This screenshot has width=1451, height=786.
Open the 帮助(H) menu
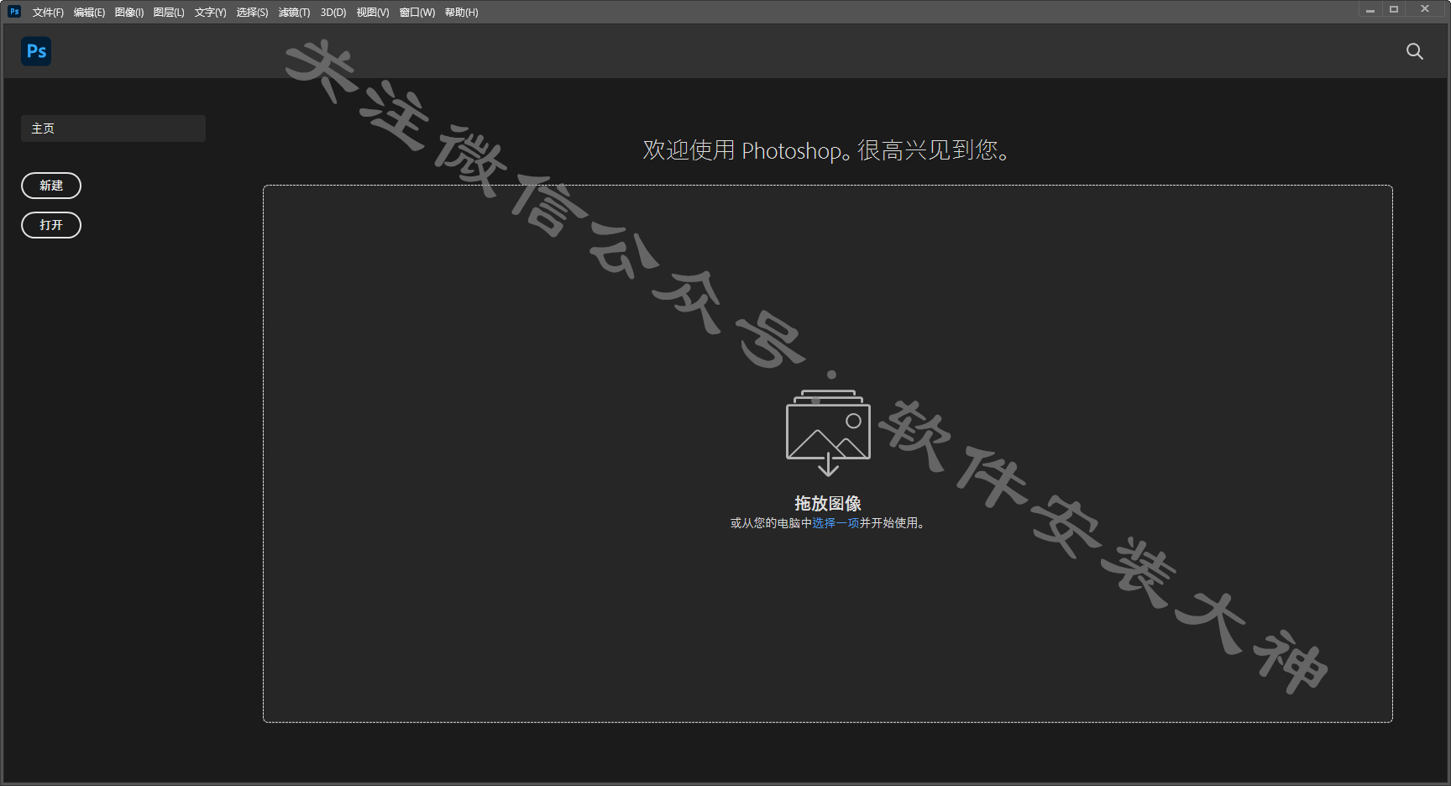pyautogui.click(x=462, y=13)
